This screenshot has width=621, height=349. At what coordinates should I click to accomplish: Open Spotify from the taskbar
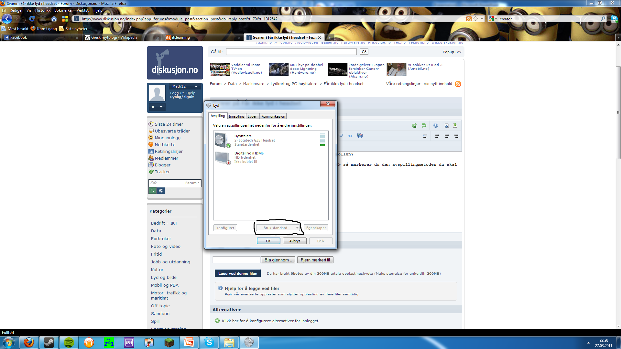[x=69, y=343]
